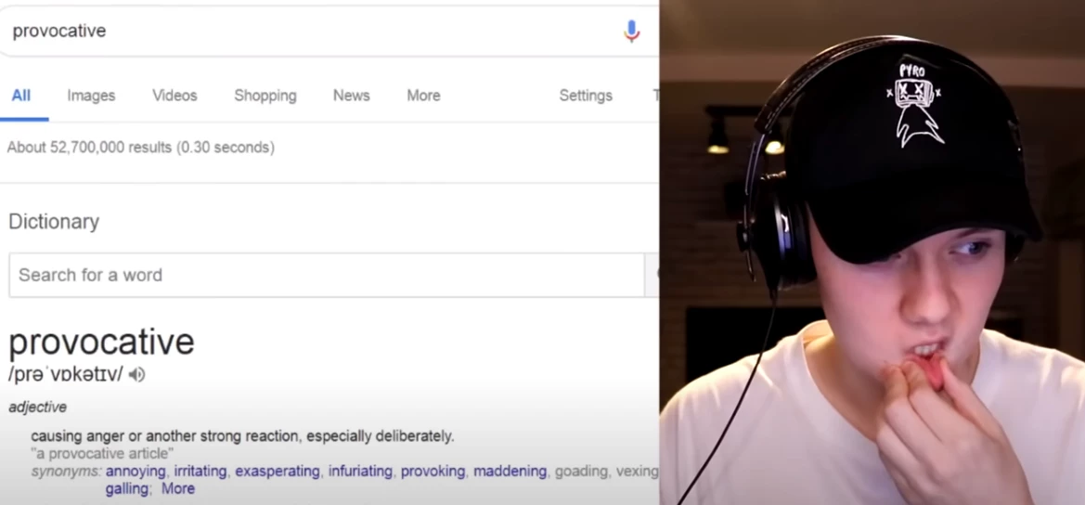Click the voice search microphone icon
1085x505 pixels.
pos(631,32)
